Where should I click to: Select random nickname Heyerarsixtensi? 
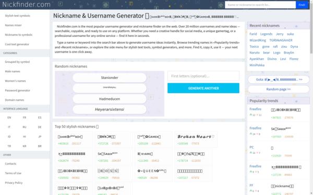pos(110,109)
